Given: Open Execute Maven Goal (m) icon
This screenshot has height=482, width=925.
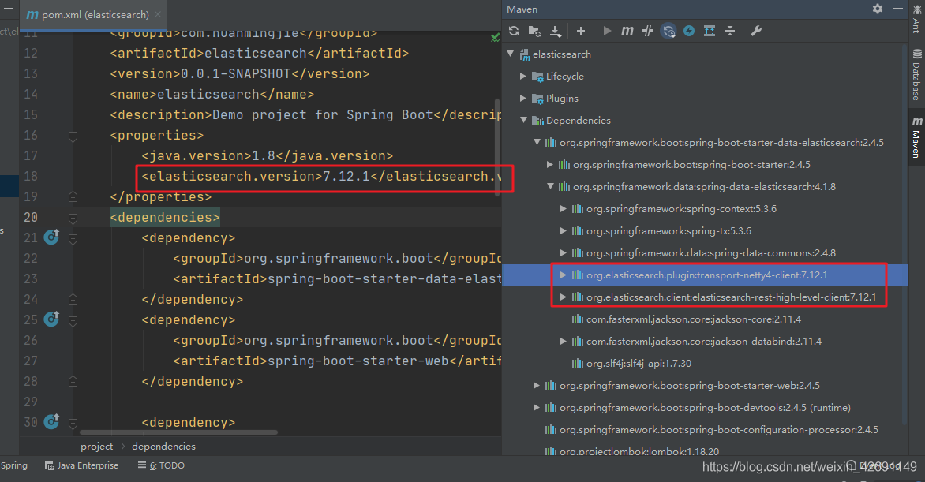Looking at the screenshot, I should tap(627, 31).
